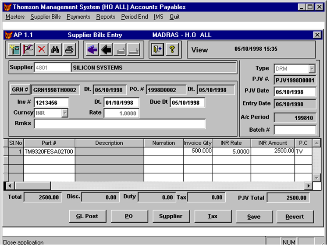The image size is (327, 245).
Task: Click the Save button
Action: (254, 217)
